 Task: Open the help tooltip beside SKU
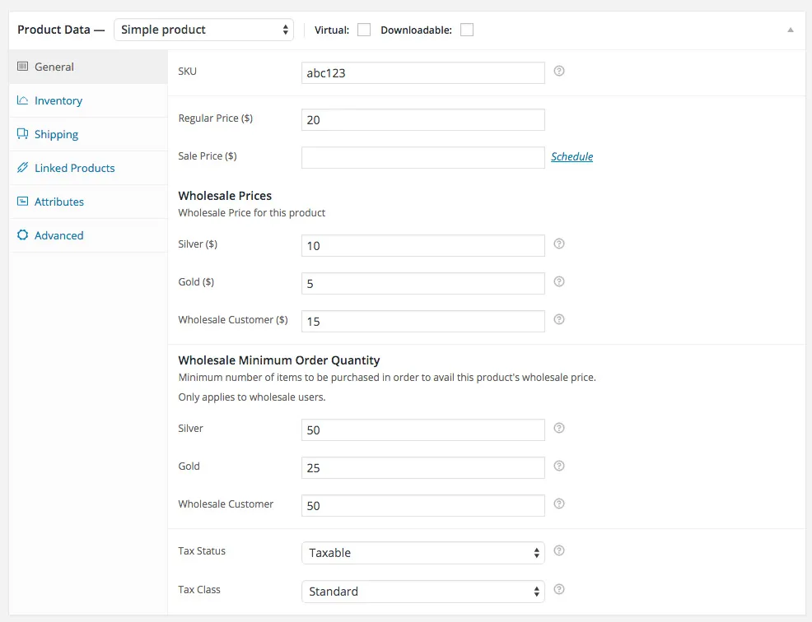[559, 72]
